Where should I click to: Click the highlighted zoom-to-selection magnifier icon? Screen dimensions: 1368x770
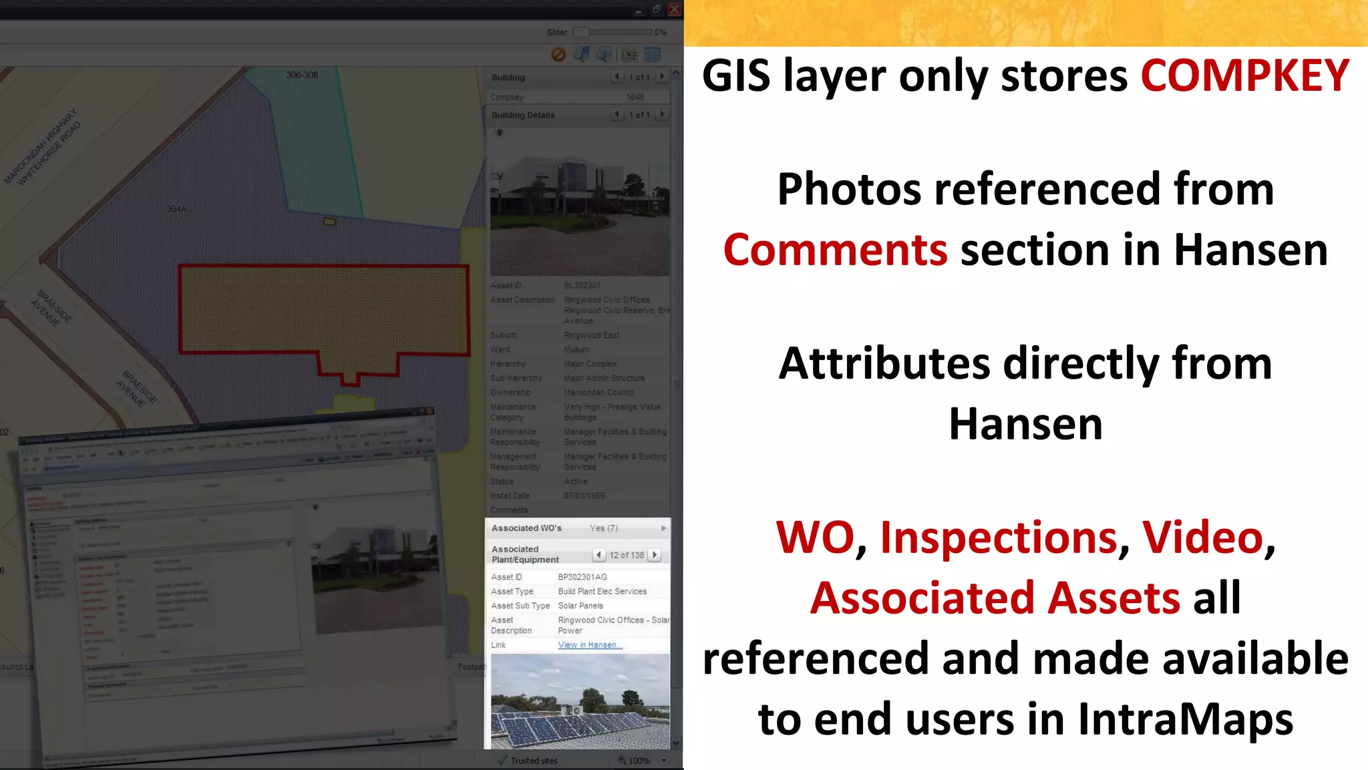pos(581,55)
